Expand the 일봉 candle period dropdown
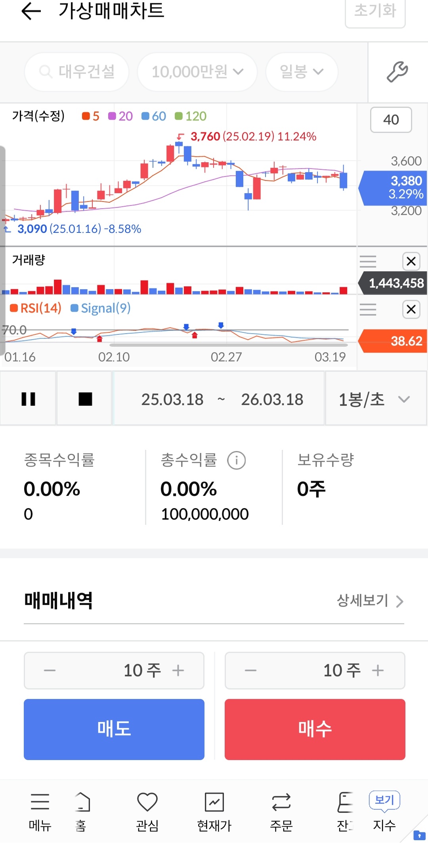The width and height of the screenshot is (428, 843). (302, 72)
